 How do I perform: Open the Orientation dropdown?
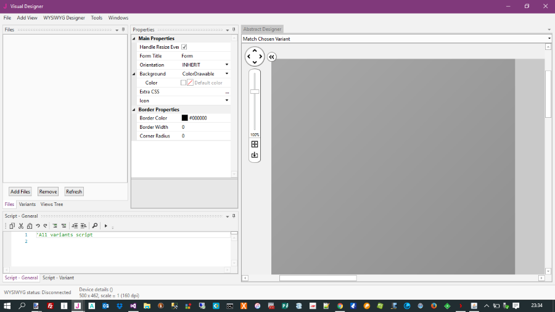click(x=227, y=65)
